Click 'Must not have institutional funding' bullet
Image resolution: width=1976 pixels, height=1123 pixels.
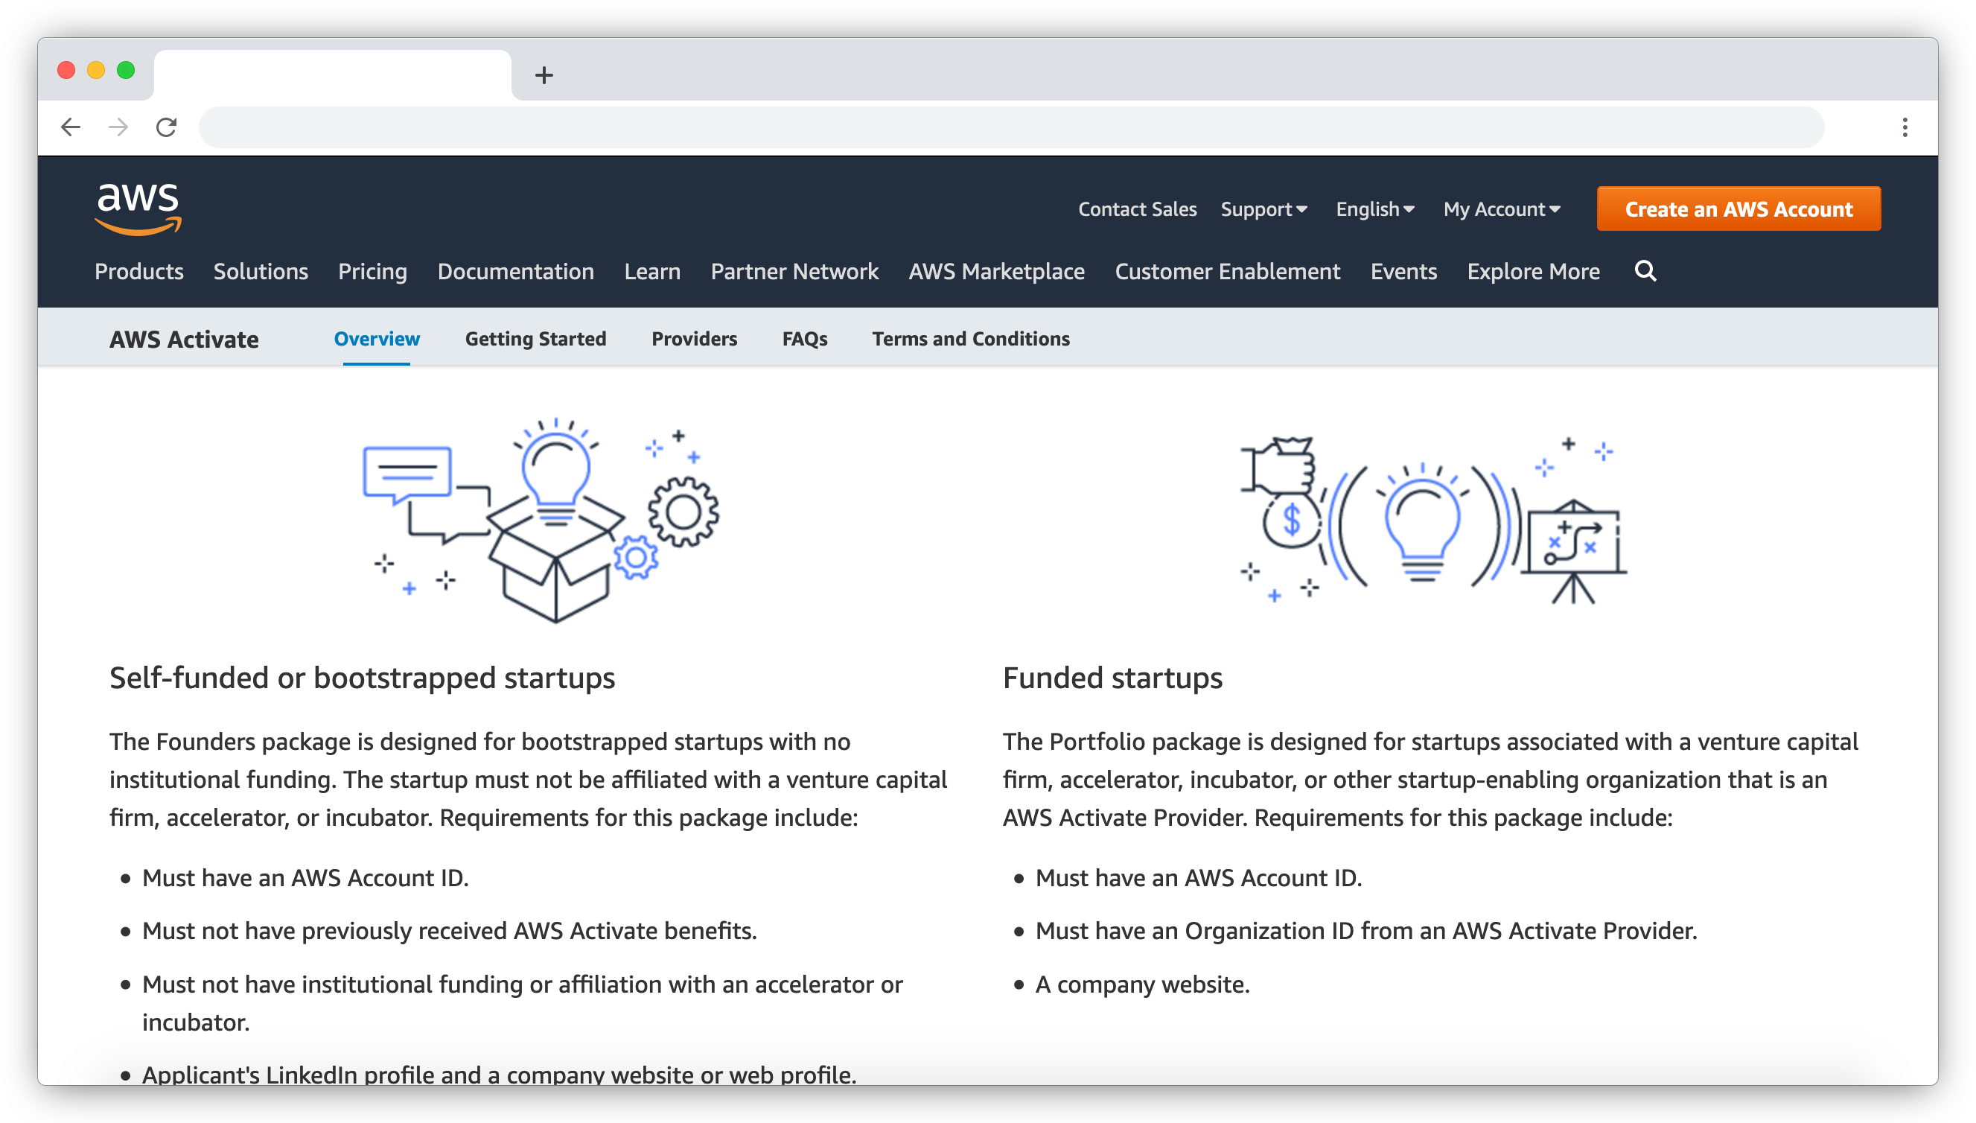522,1003
